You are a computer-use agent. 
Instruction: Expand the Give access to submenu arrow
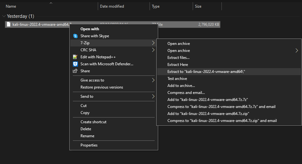click(x=153, y=80)
